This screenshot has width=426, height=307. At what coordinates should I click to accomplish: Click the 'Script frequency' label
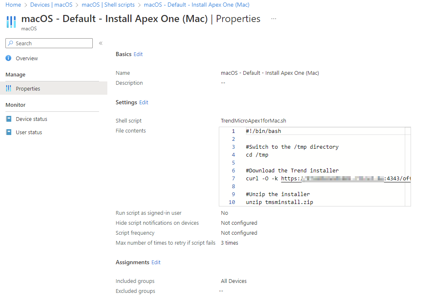(135, 233)
